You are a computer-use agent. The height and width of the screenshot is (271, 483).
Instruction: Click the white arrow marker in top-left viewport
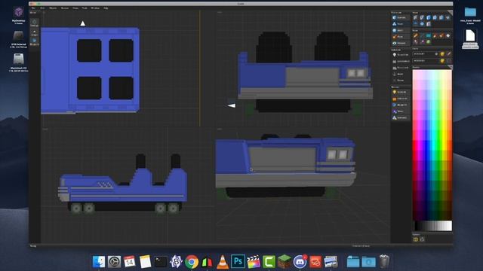point(82,23)
